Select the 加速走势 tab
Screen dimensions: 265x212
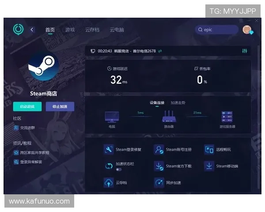pos(178,103)
